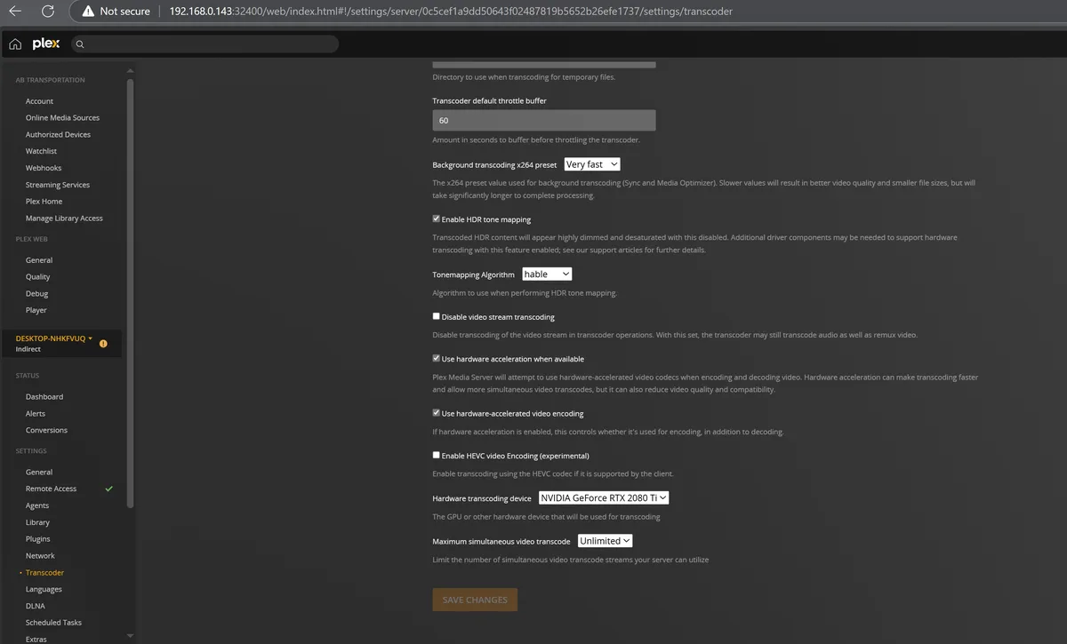The image size is (1067, 644).
Task: Click the throttle buffer field showing 60
Action: click(544, 120)
